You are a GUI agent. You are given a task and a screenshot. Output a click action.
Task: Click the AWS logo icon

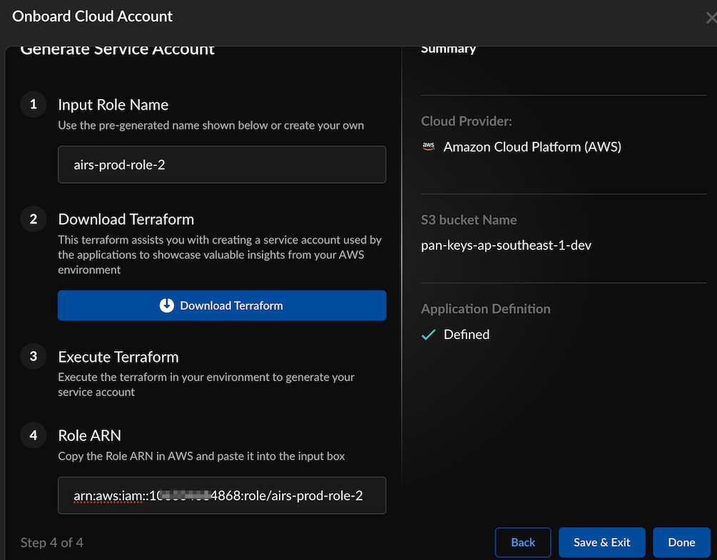pos(428,147)
